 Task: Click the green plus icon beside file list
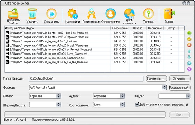coord(189,33)
